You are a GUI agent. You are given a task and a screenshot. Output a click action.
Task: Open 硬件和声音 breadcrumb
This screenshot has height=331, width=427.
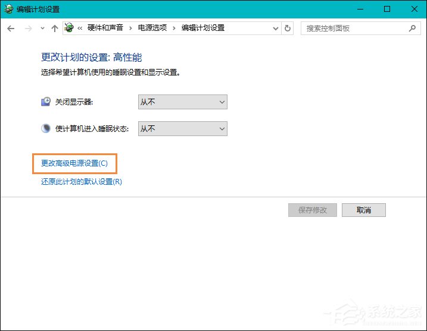105,28
